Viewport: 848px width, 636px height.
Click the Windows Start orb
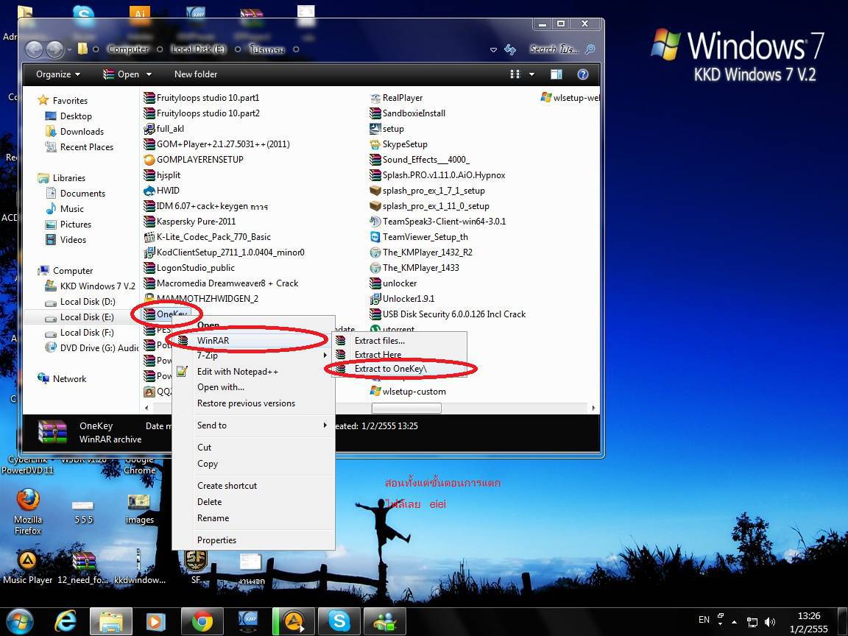pos(19,621)
